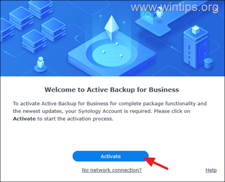The width and height of the screenshot is (225, 182).
Task: Open the "No network connection?" link
Action: 112,170
